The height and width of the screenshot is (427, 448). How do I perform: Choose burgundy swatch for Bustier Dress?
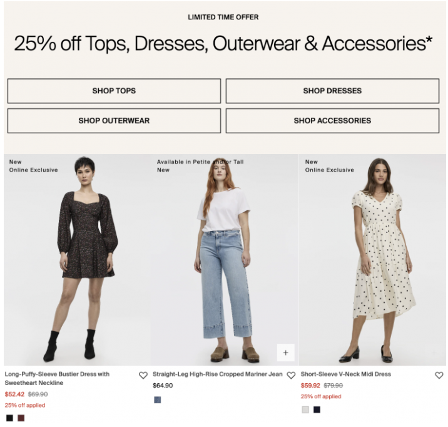pyautogui.click(x=21, y=418)
